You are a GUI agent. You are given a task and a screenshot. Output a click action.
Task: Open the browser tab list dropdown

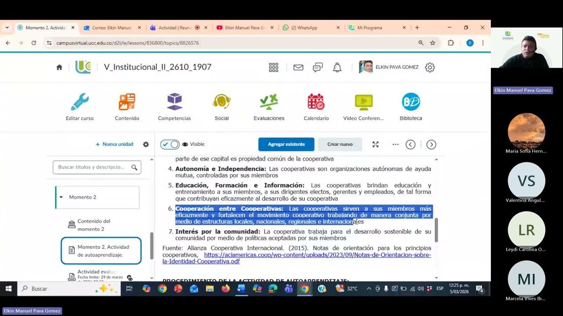pos(7,28)
